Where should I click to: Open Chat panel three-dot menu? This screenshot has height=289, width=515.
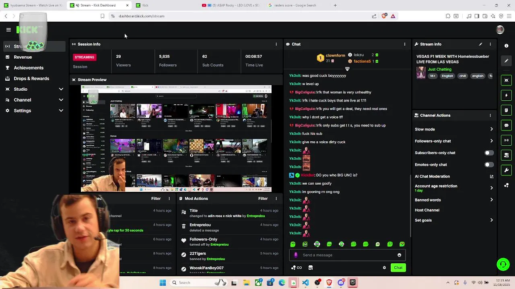(405, 44)
